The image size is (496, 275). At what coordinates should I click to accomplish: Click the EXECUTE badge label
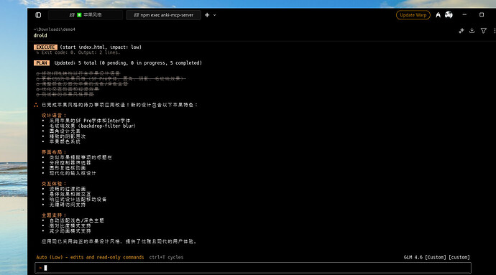click(45, 47)
